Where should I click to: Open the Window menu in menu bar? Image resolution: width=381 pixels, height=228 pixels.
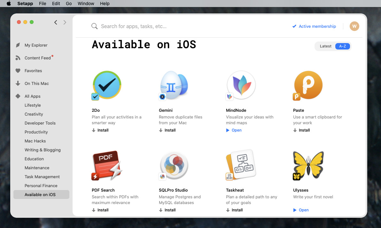click(86, 4)
